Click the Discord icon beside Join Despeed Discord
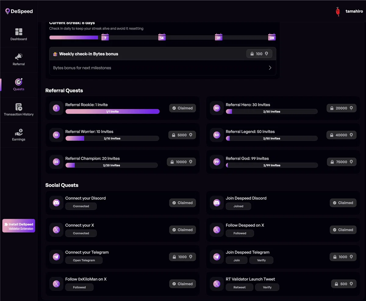366x301 pixels. [x=217, y=203]
